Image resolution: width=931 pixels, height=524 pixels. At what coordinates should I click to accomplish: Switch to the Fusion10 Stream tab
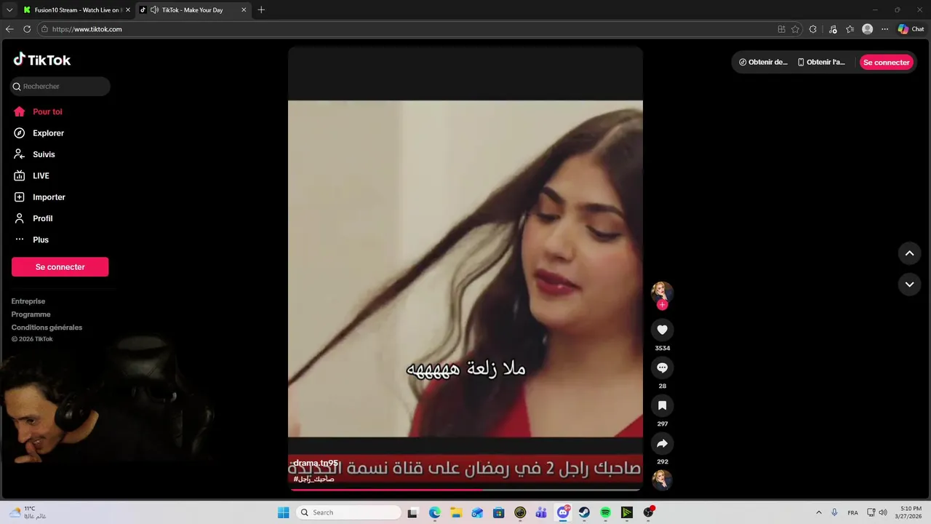(x=73, y=10)
